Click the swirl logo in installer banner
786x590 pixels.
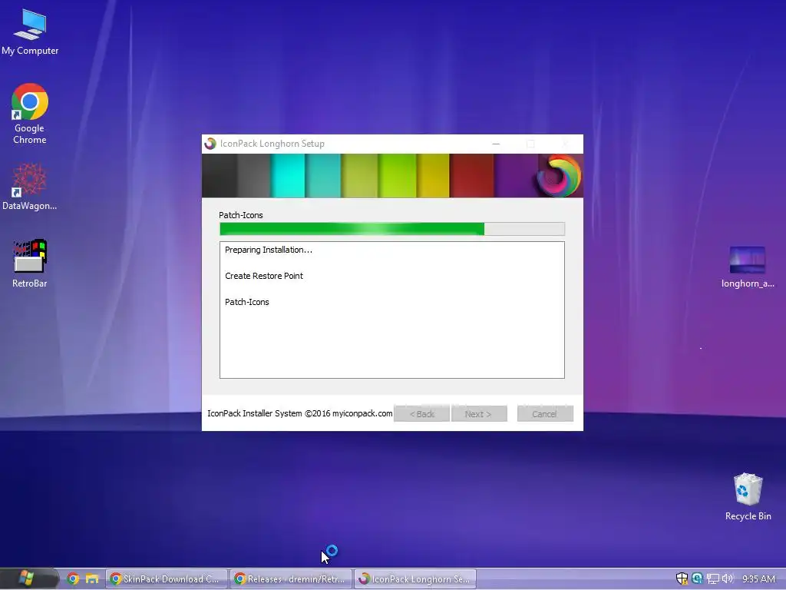point(559,176)
